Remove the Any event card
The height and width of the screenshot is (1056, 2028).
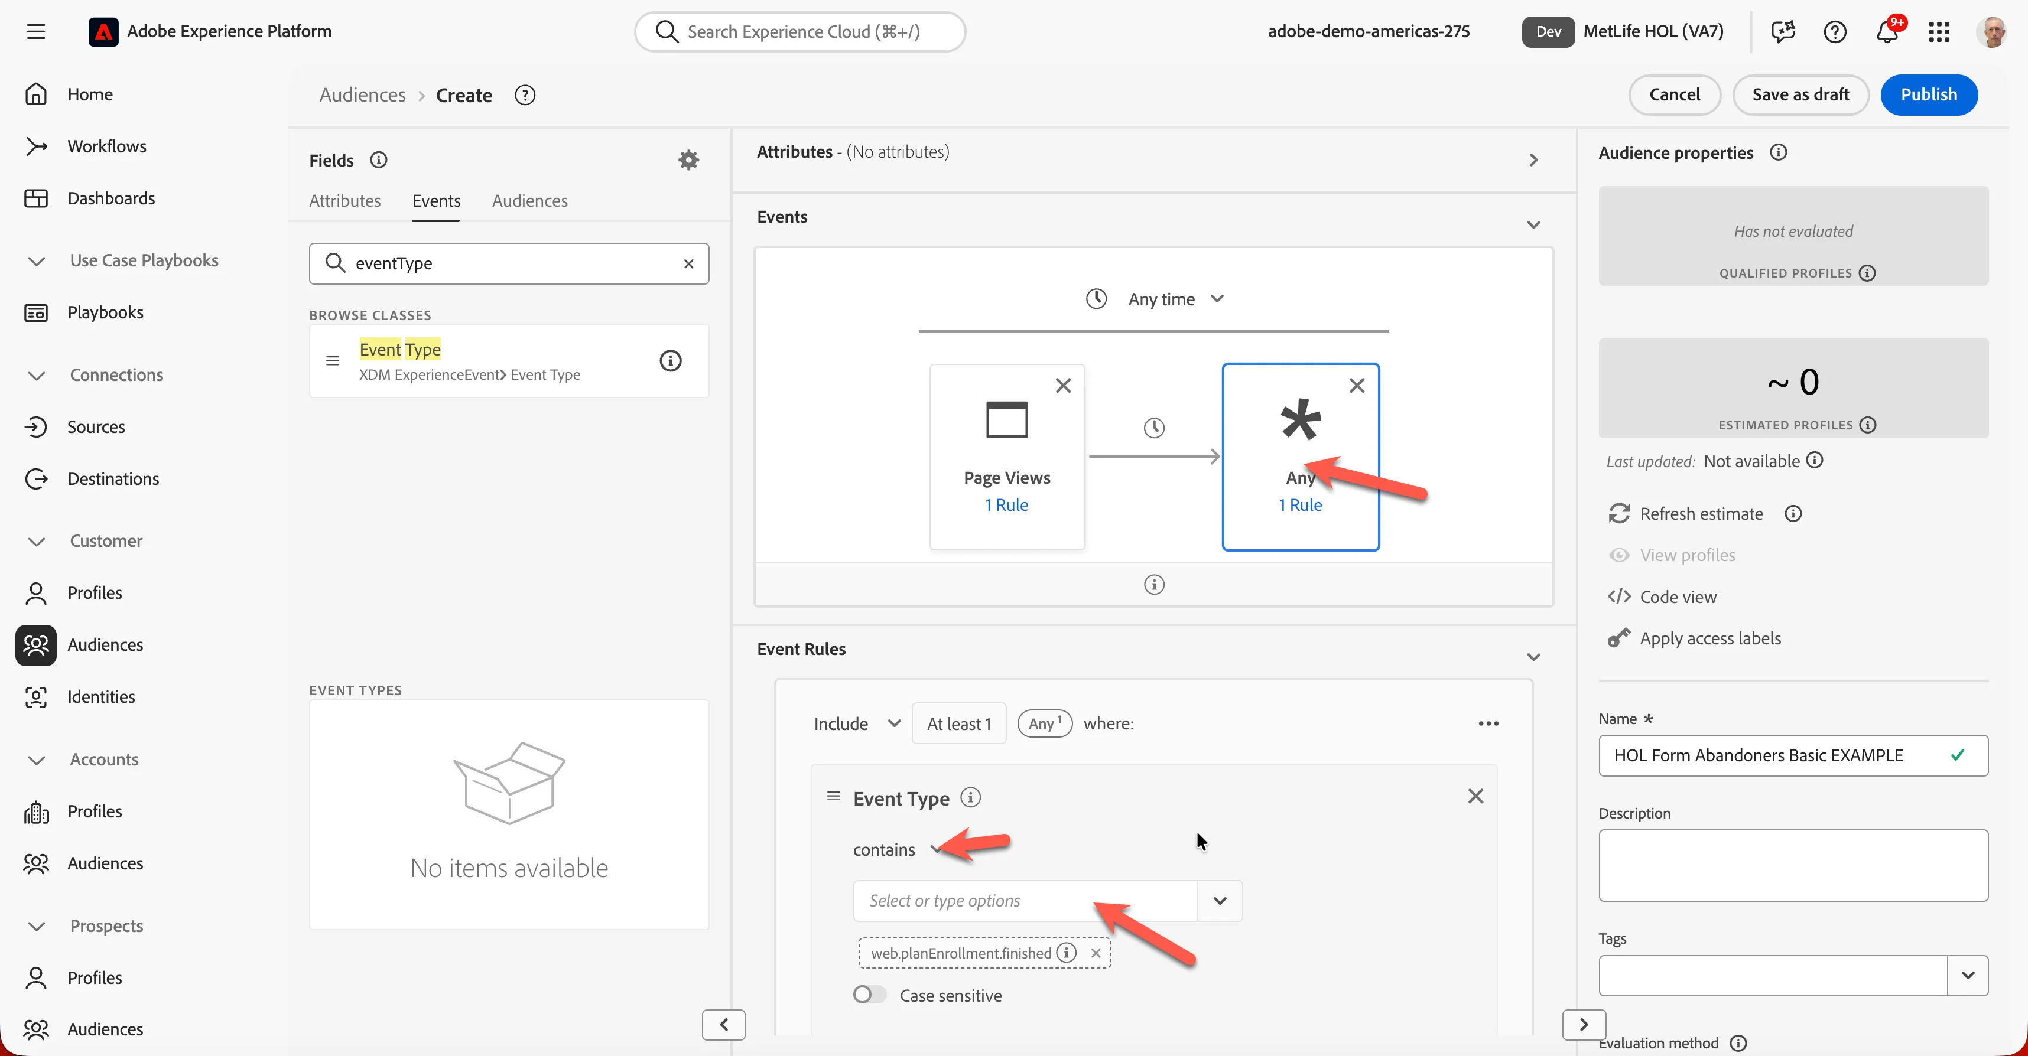pyautogui.click(x=1357, y=386)
